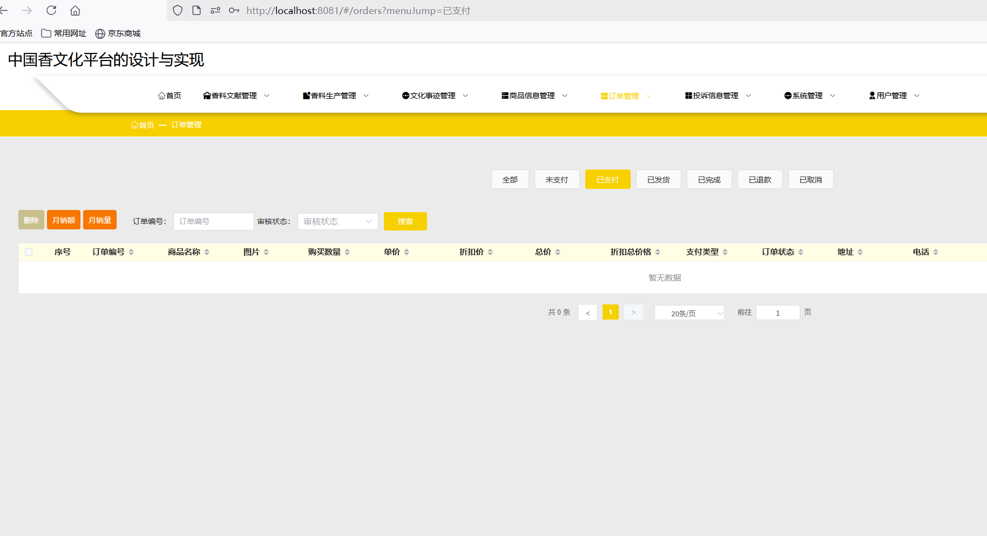Open the 审核状态 dropdown
Viewport: 987px width, 536px height.
pyautogui.click(x=337, y=221)
